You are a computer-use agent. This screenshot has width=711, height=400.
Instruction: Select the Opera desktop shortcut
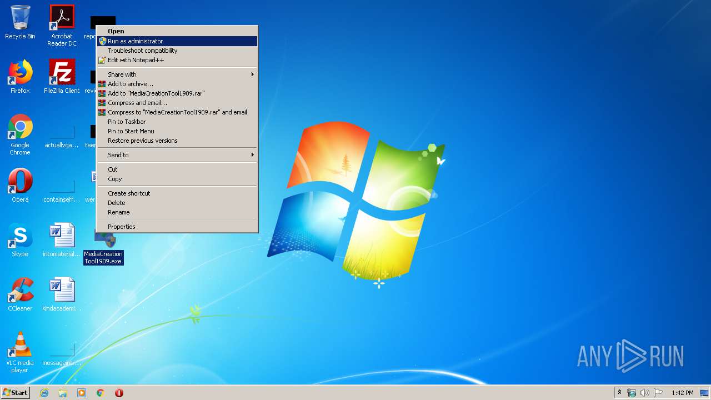(20, 186)
